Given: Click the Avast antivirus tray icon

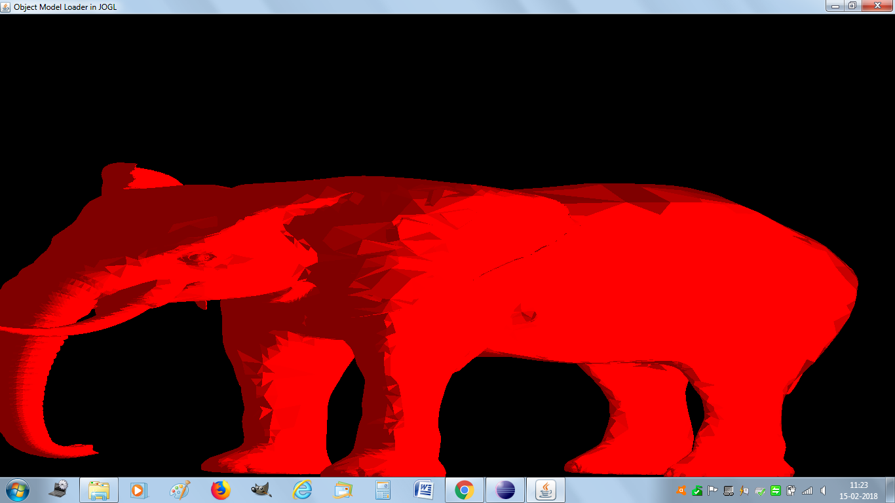Looking at the screenshot, I should pyautogui.click(x=682, y=490).
